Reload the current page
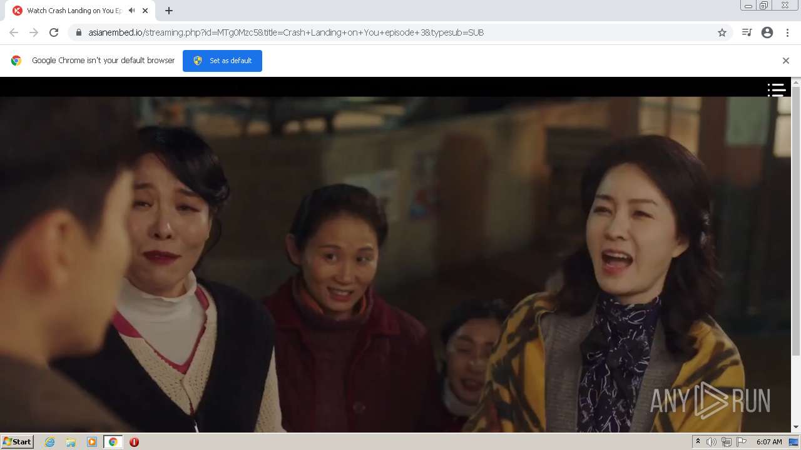Image resolution: width=801 pixels, height=450 pixels. click(54, 32)
